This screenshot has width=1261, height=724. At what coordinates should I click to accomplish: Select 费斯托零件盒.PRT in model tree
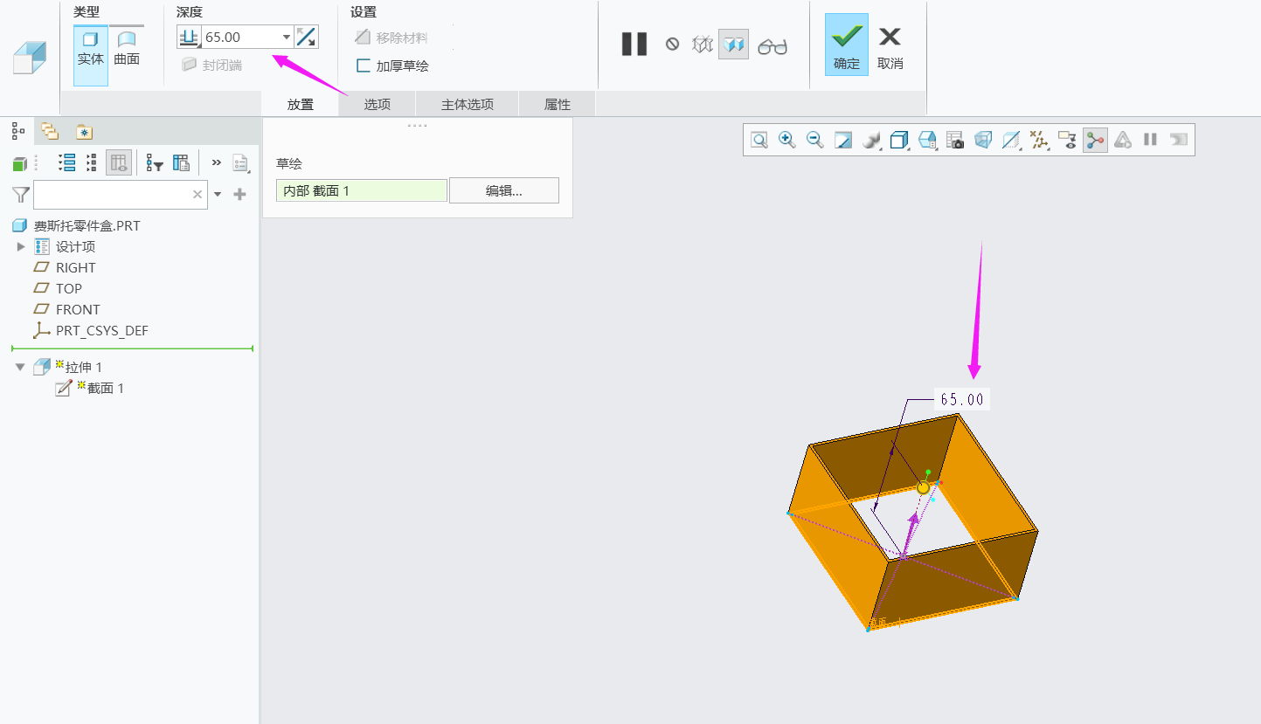pos(87,225)
